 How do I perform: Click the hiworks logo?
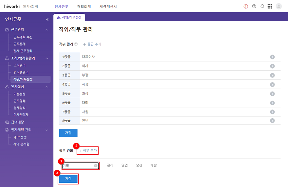(x=12, y=7)
